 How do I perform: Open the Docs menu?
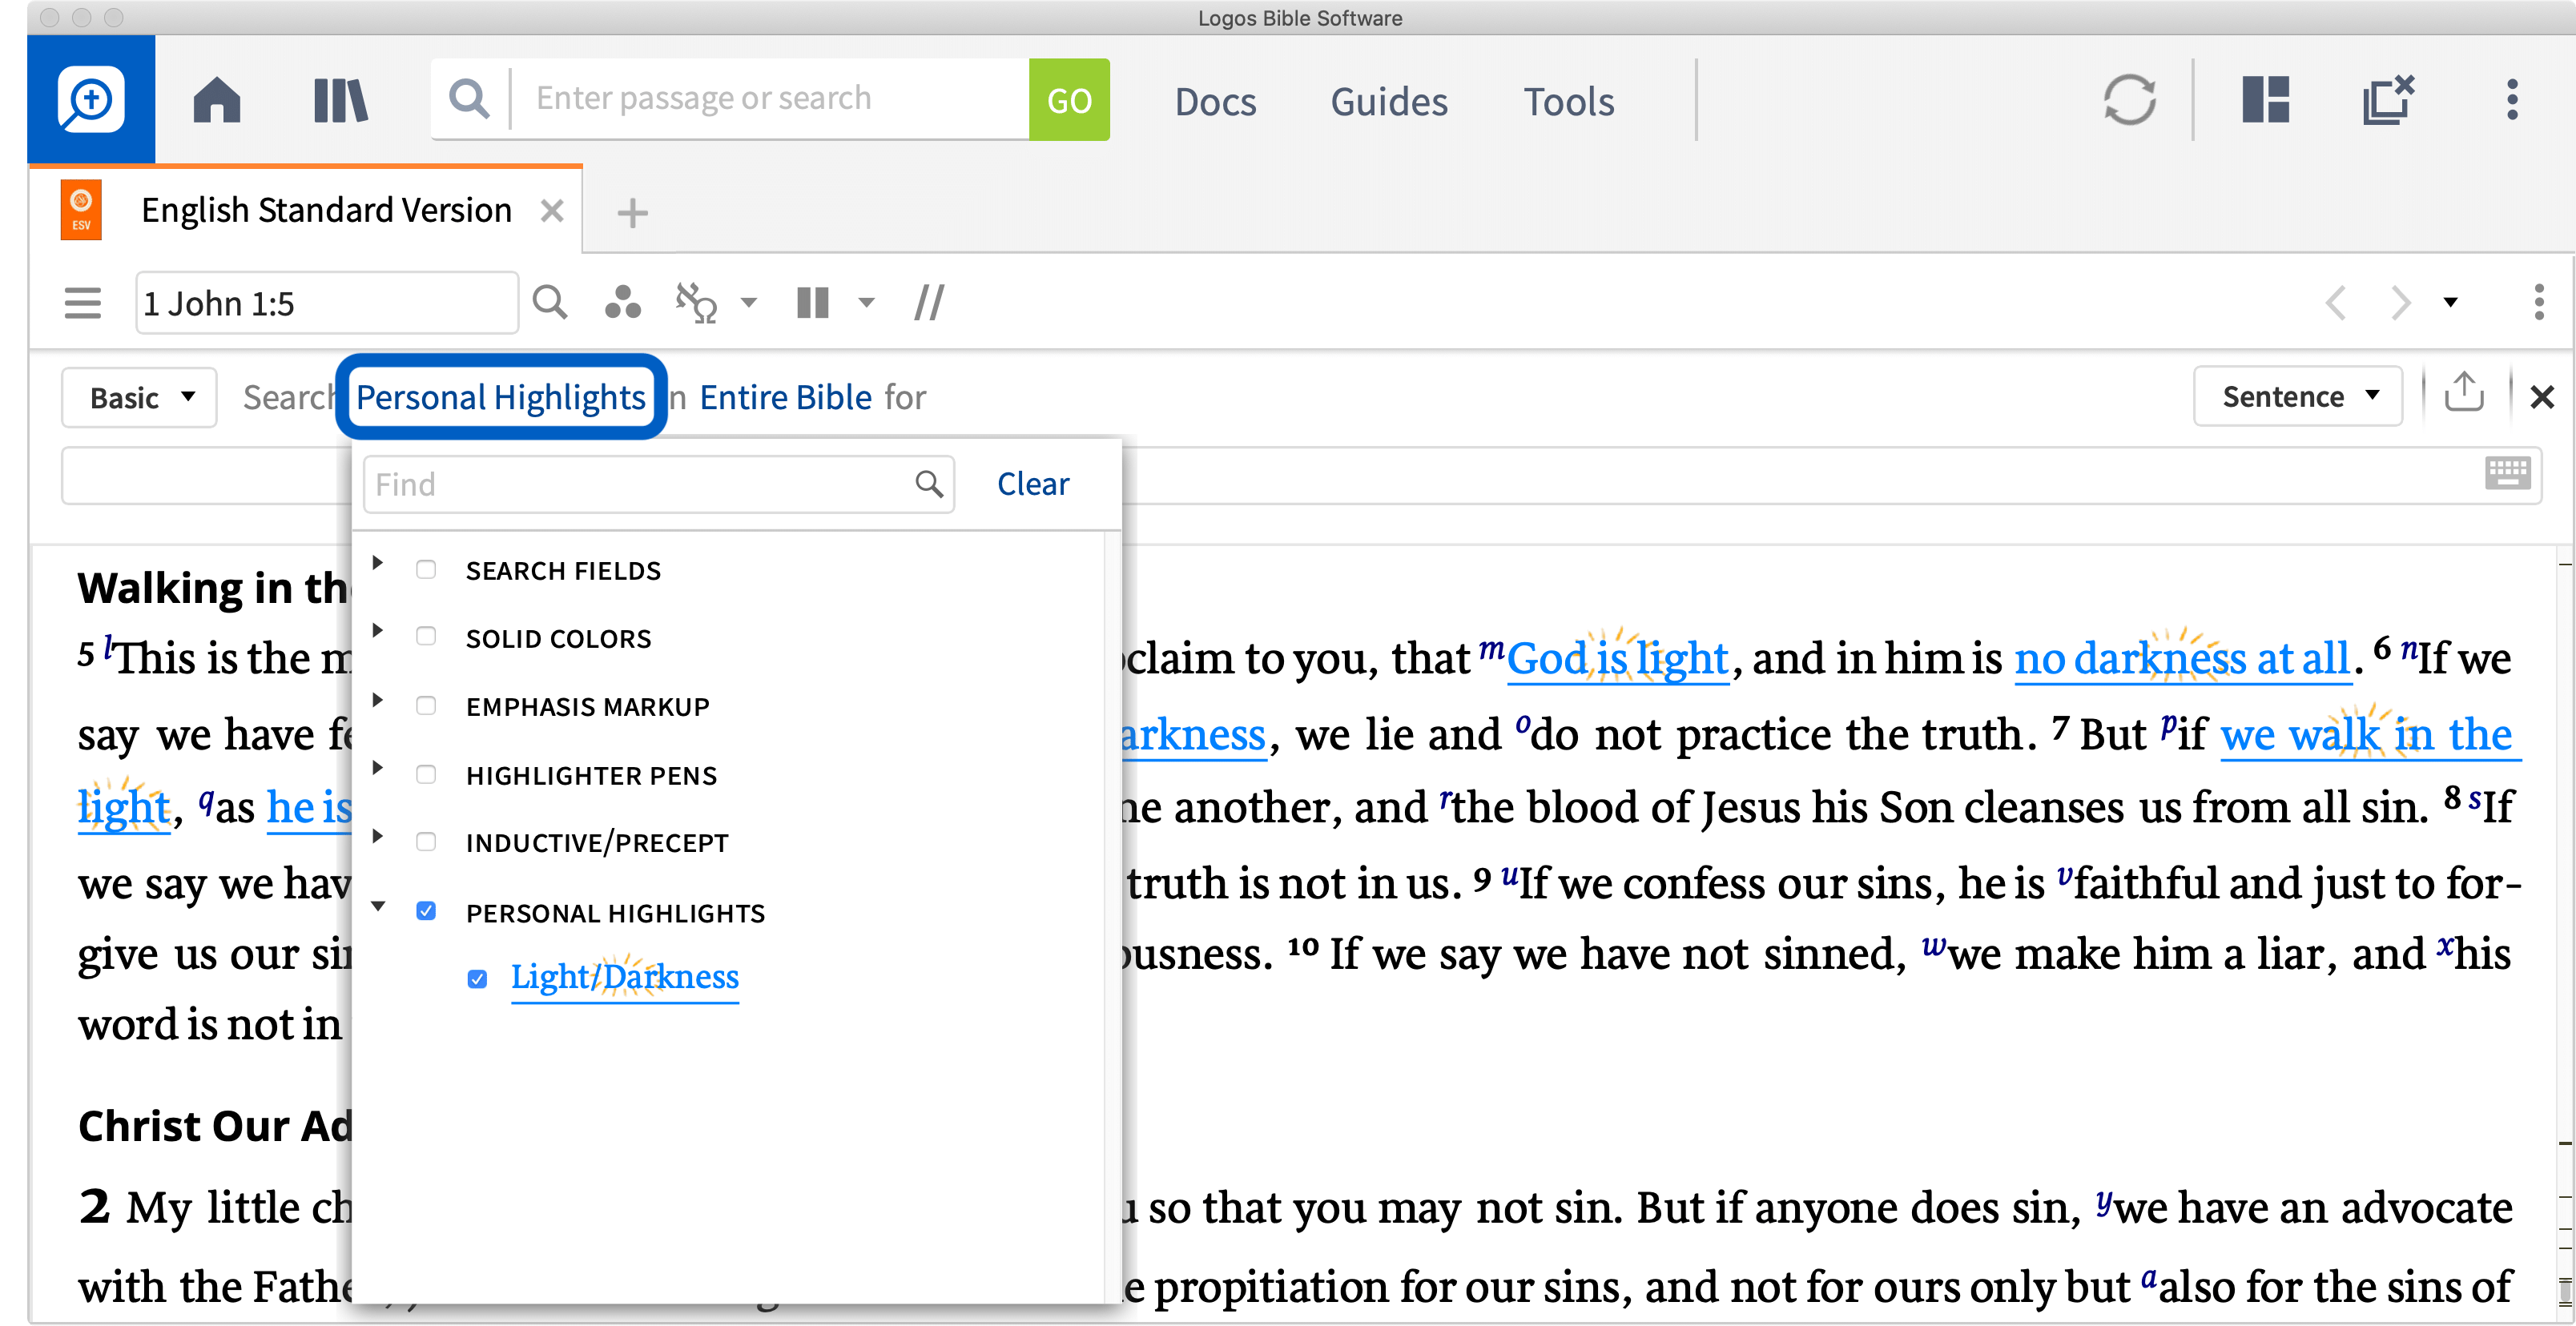(1215, 101)
